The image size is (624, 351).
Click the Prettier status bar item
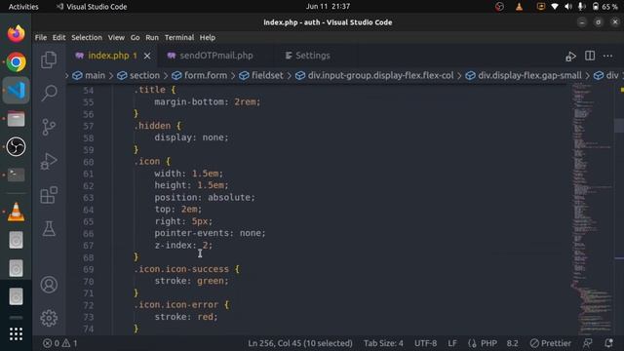pos(550,343)
